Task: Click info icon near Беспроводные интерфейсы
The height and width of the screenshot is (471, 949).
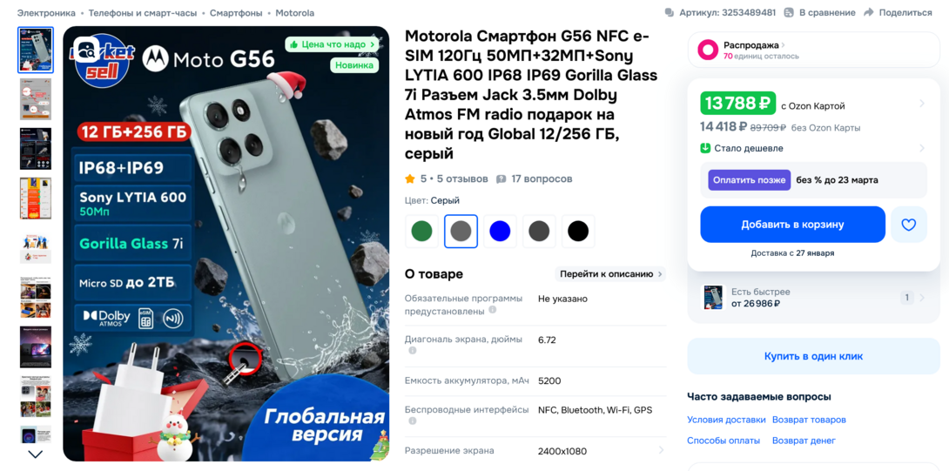Action: 413,421
